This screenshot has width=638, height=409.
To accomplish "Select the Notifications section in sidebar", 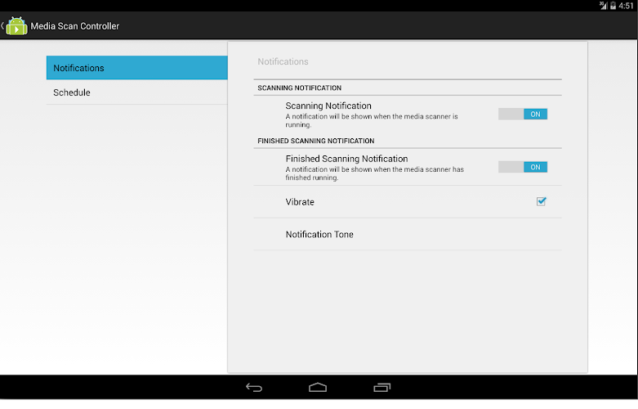I will point(136,68).
